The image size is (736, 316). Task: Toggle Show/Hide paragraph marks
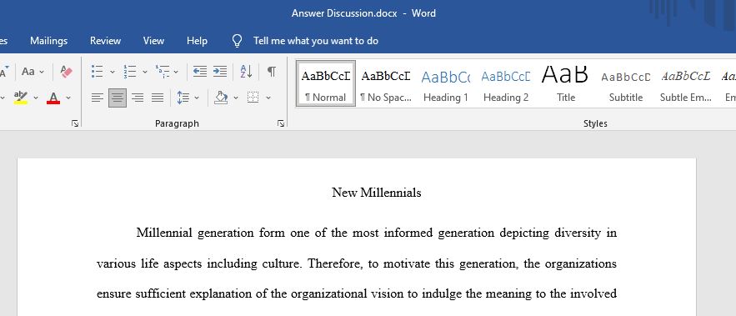[271, 72]
